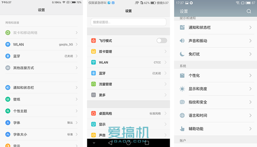Tap the gray 更多 more icon
The image size is (257, 147).
pos(93,95)
